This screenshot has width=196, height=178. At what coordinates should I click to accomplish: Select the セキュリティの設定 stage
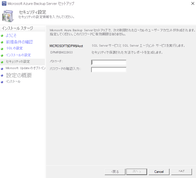tap(18, 62)
